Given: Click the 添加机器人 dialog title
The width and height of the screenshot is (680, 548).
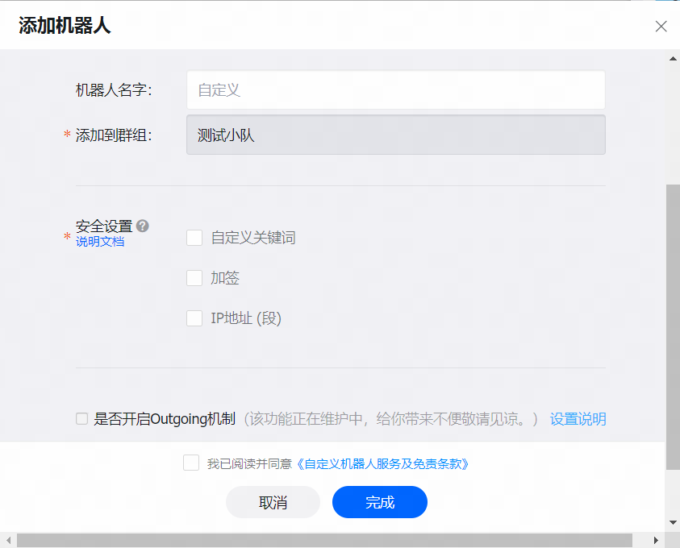Looking at the screenshot, I should [x=65, y=26].
